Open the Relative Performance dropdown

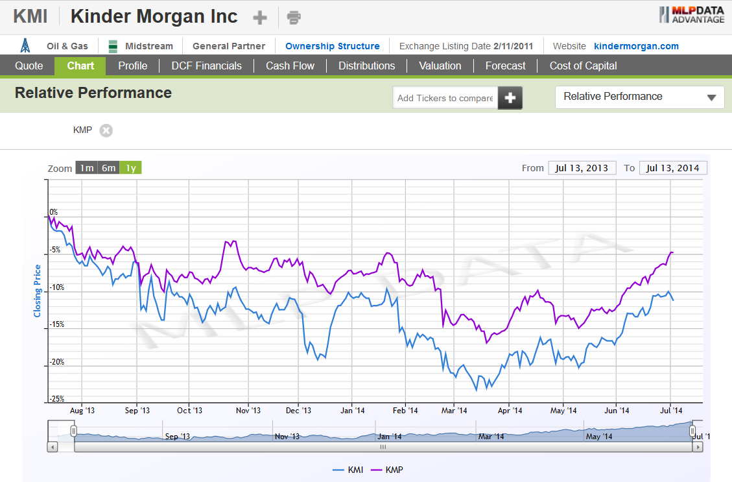coord(639,96)
